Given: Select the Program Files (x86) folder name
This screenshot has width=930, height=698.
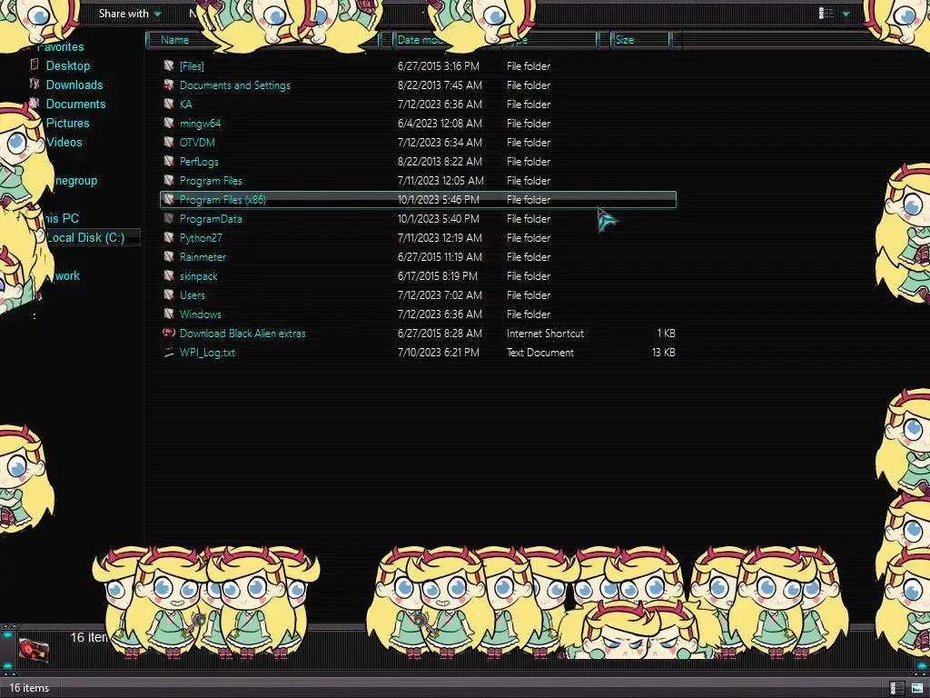Looking at the screenshot, I should (223, 199).
